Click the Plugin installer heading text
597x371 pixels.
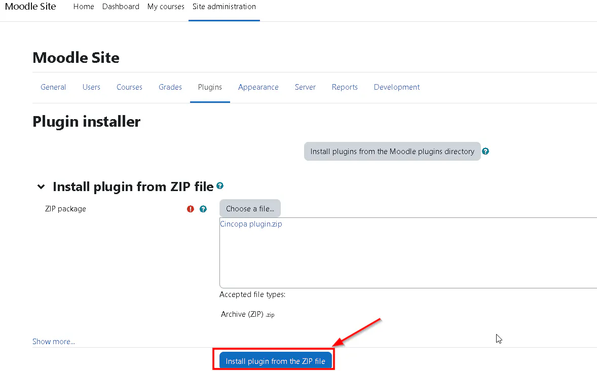pyautogui.click(x=87, y=122)
